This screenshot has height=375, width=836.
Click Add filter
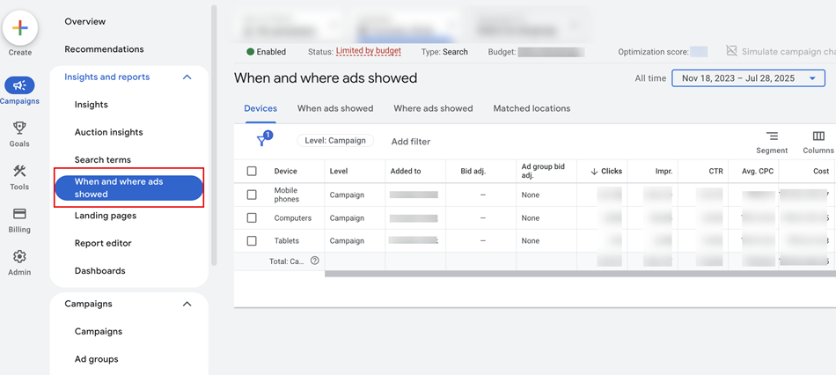(411, 142)
